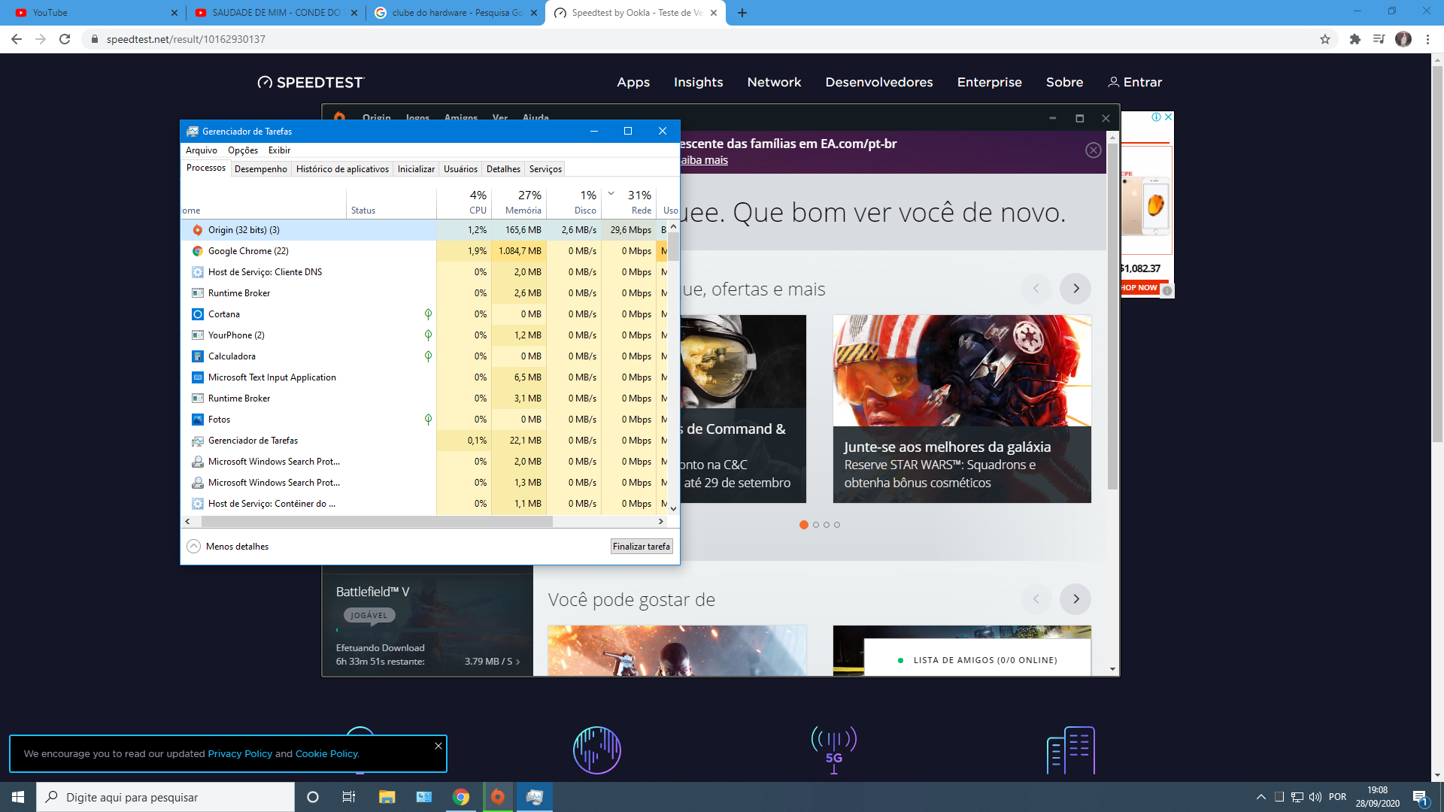1444x812 pixels.
Task: Click the Origin icon in the taskbar
Action: [498, 797]
